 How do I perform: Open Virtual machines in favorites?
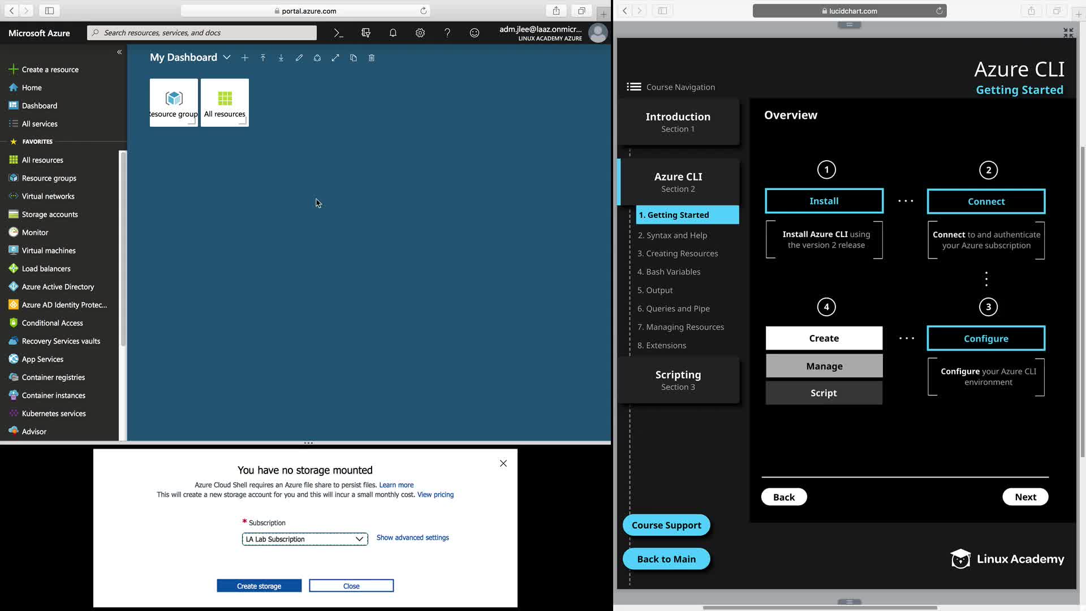(x=49, y=251)
